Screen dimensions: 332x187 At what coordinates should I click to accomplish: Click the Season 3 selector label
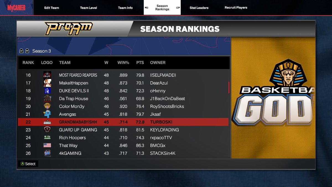tap(41, 51)
